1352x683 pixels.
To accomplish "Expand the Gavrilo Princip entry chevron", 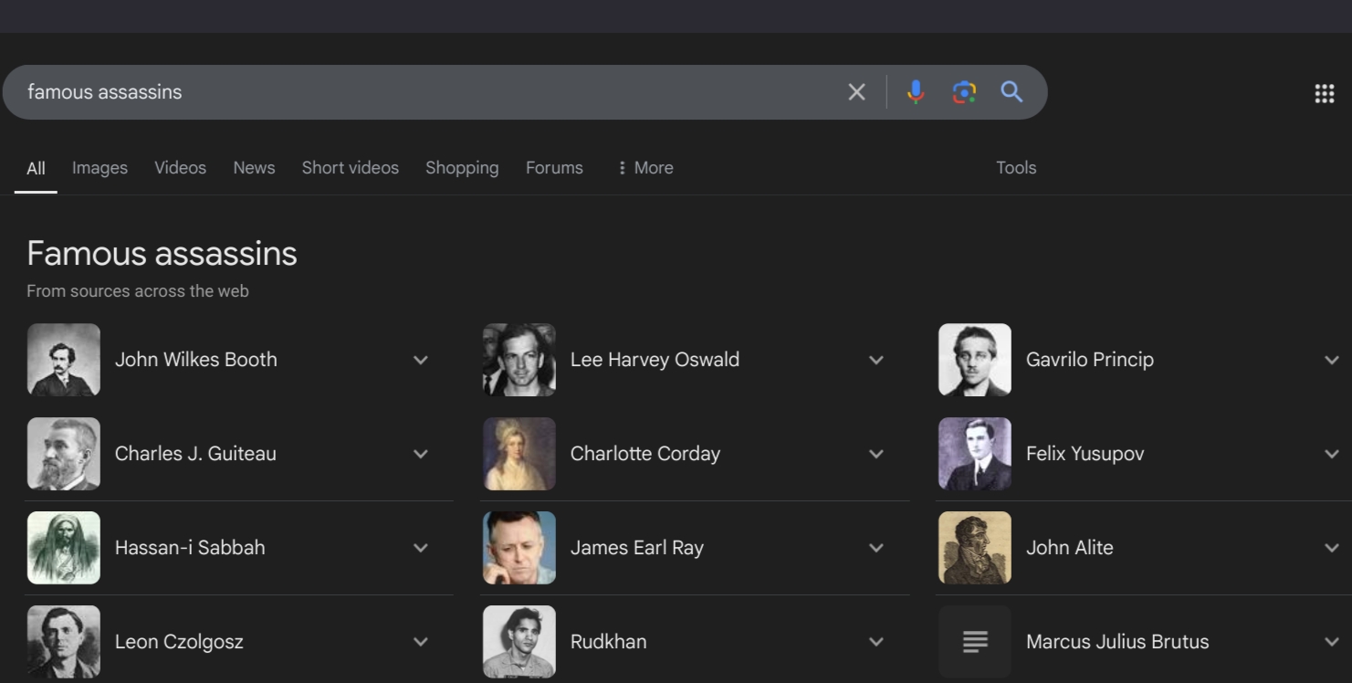I will click(x=1332, y=360).
